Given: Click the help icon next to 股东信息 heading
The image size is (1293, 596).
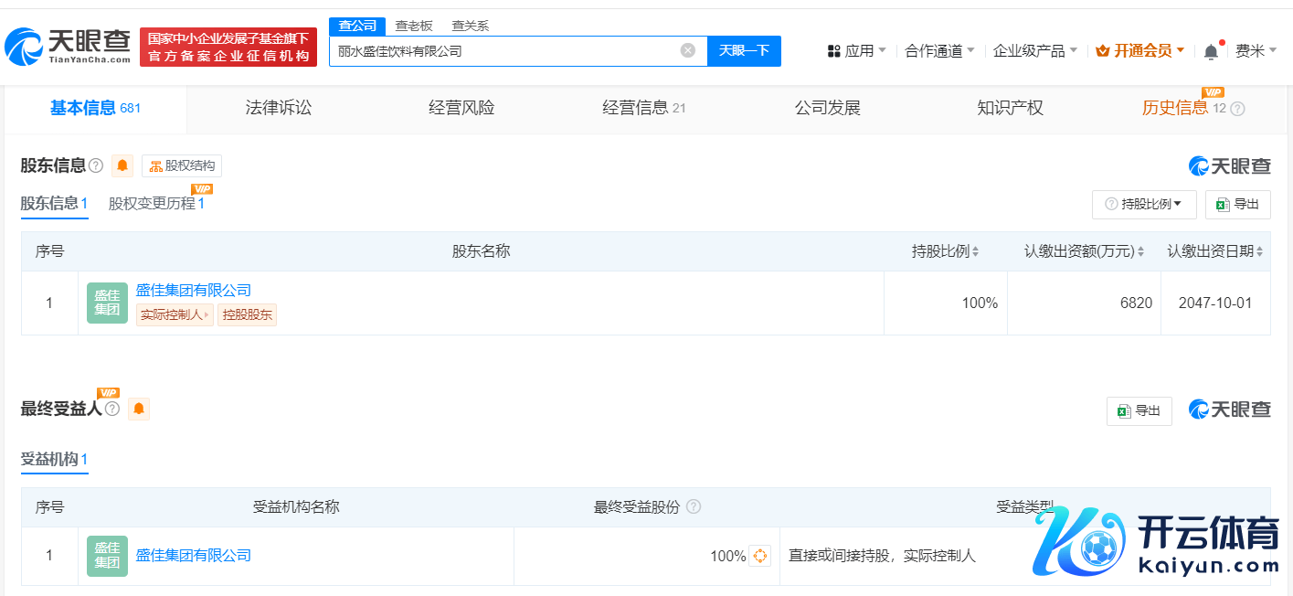Looking at the screenshot, I should coord(96,165).
